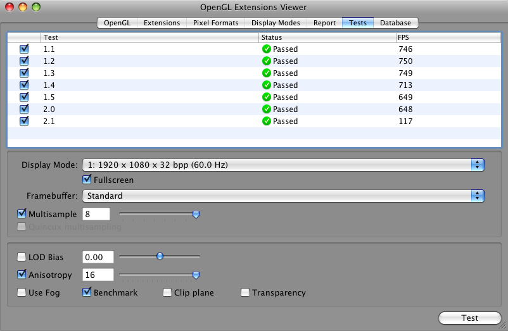
Task: Select the FPS value 749
Action: 405,73
